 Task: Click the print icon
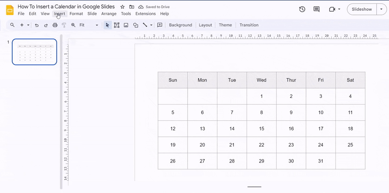pos(55,25)
